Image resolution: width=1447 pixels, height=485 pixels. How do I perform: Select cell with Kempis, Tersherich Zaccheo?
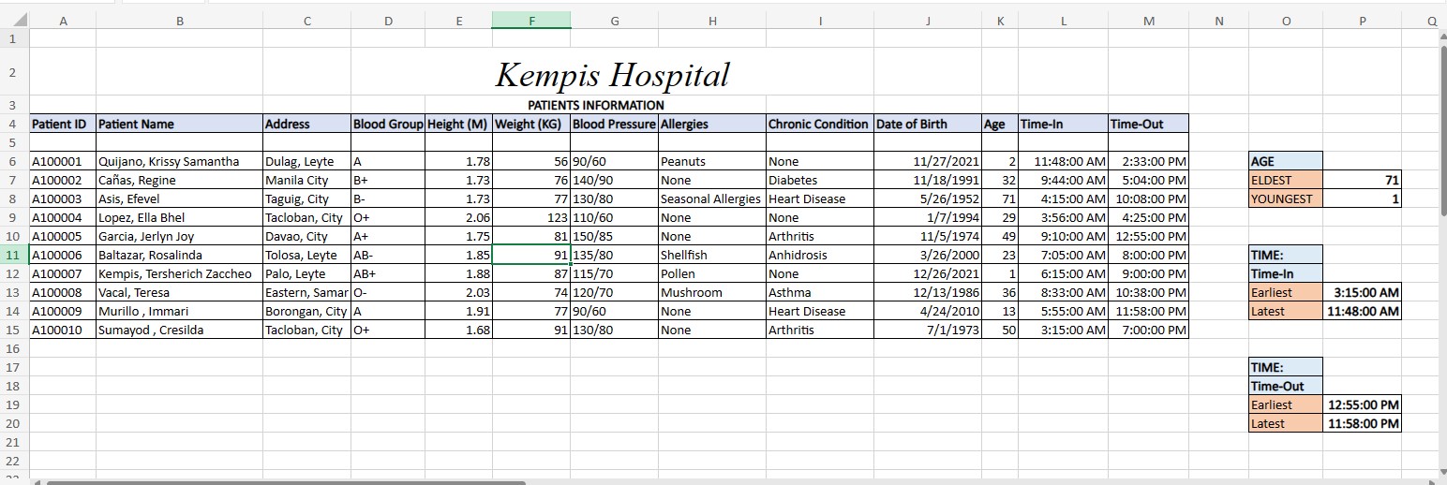[x=179, y=273]
